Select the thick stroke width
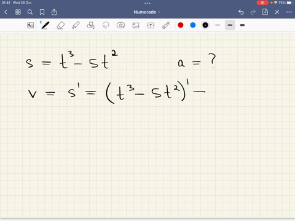295x221 pixels. (242, 25)
